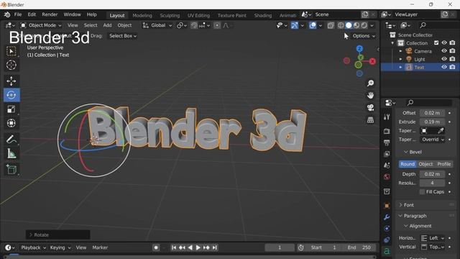Select the Transform tool
The width and height of the screenshot is (460, 259).
11,123
